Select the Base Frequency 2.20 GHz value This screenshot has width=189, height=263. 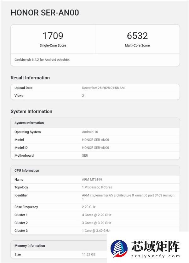point(89,207)
